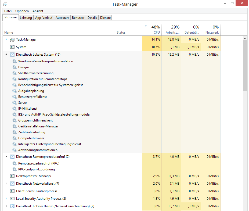Viewport: 249px width, 211px height.
Task: Click the Client-Server-Laufzeitprozess icon
Action: click(x=12, y=191)
